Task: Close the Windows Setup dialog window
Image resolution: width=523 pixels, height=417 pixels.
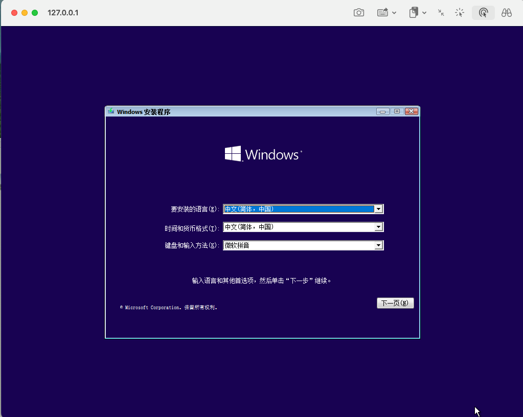Action: coord(411,111)
